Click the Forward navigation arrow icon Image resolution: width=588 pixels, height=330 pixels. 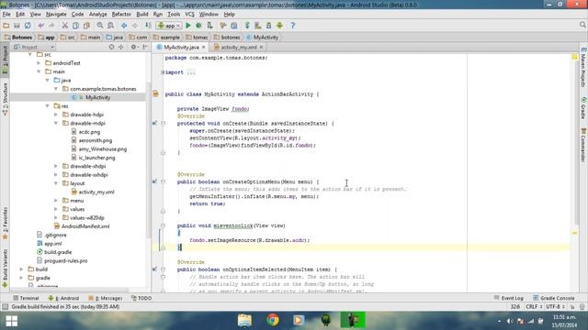[135, 26]
